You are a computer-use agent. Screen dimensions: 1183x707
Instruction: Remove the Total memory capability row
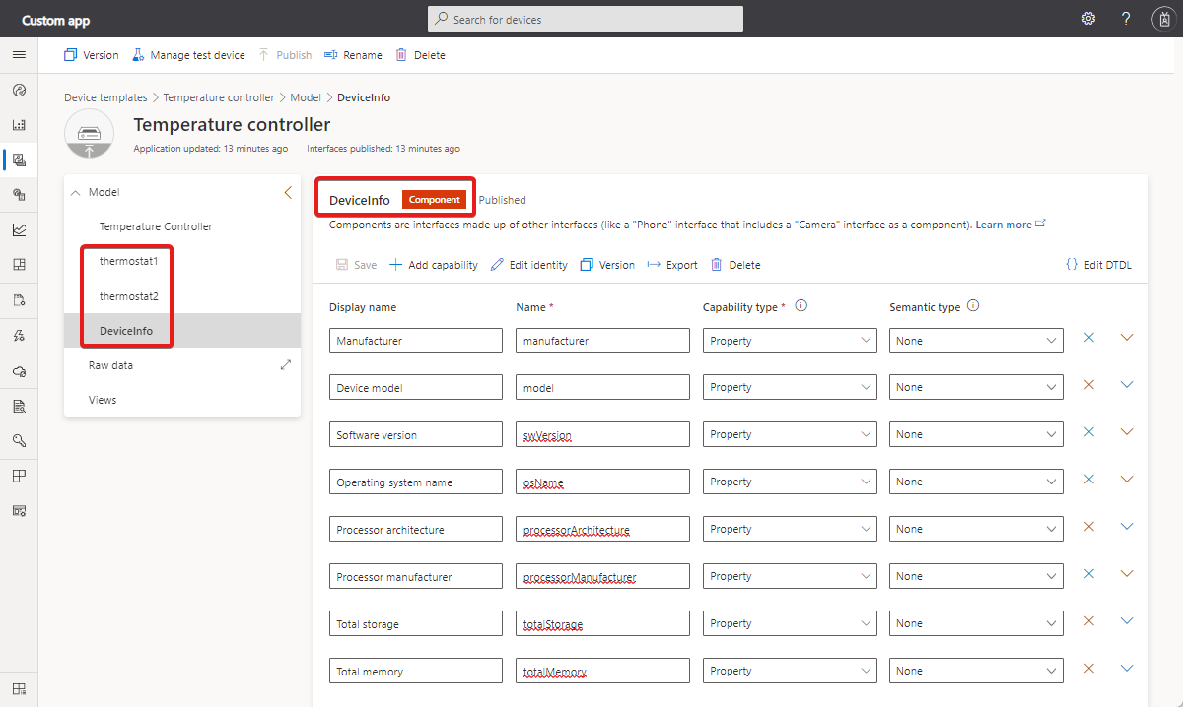(1089, 668)
